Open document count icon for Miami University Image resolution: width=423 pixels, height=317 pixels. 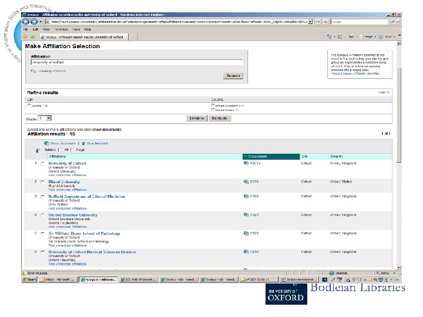[246, 181]
